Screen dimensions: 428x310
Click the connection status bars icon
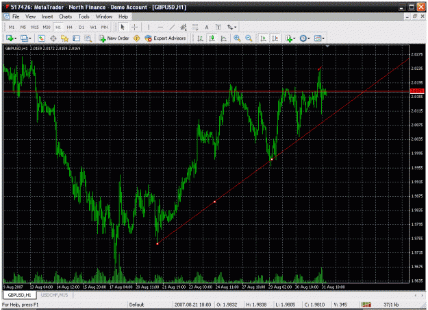point(366,305)
